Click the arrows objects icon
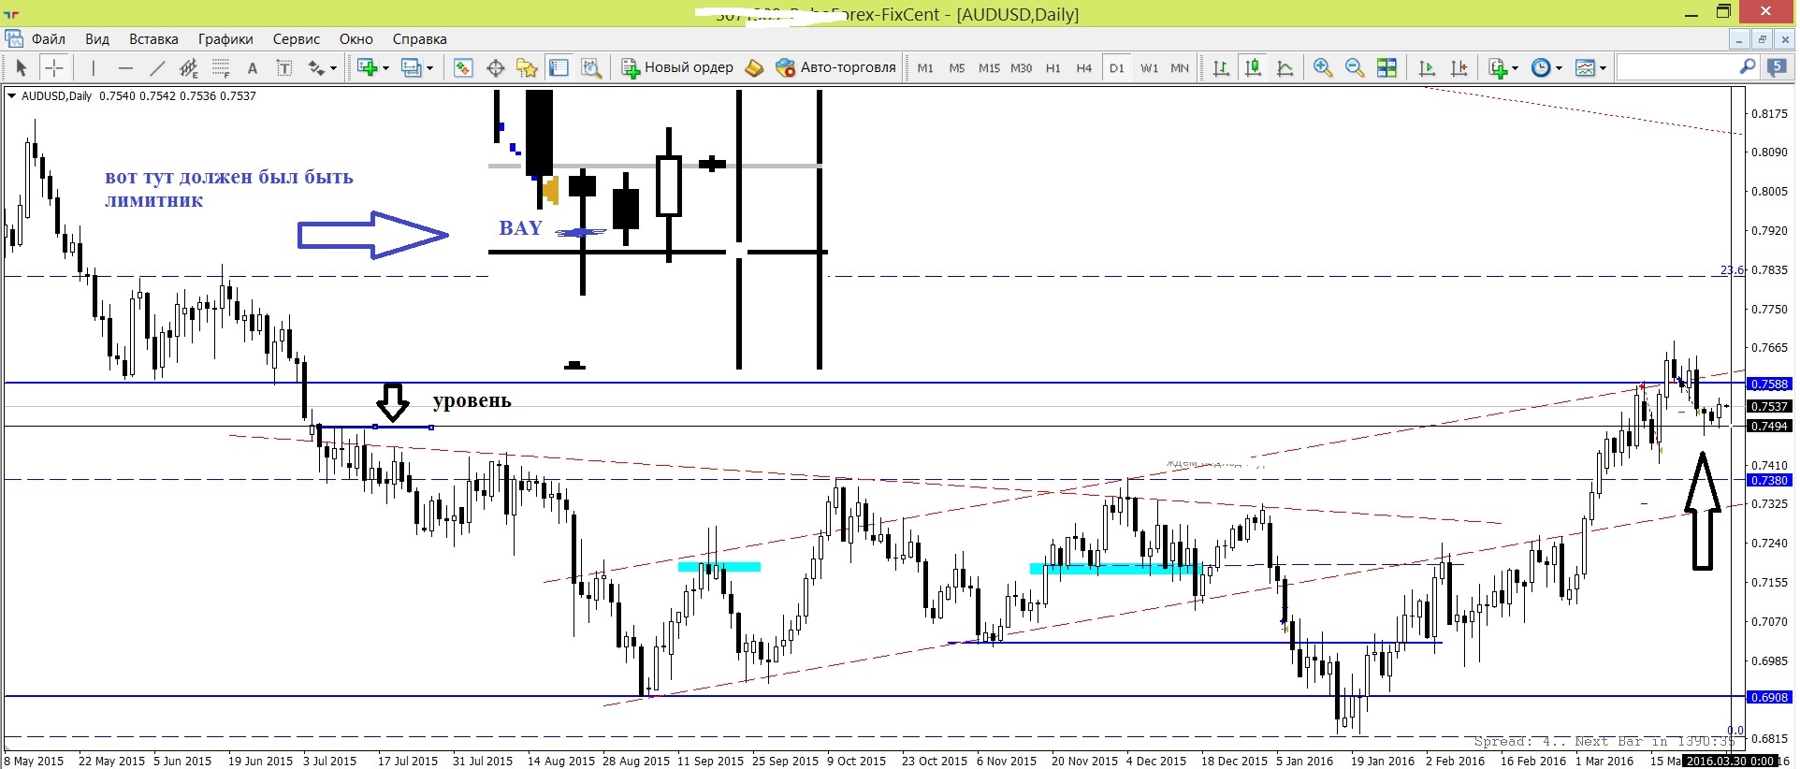 316,67
